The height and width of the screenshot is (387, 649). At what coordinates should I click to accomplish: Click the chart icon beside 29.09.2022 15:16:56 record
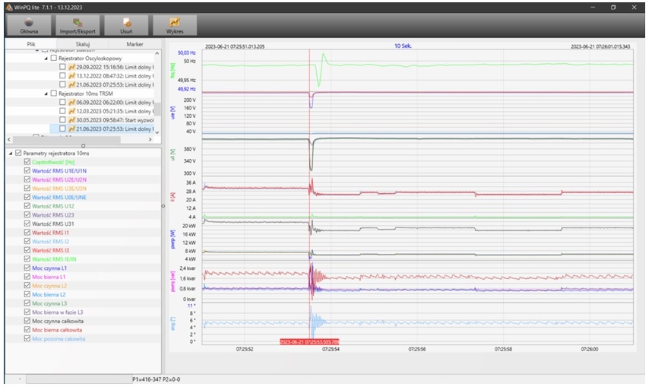click(x=72, y=67)
